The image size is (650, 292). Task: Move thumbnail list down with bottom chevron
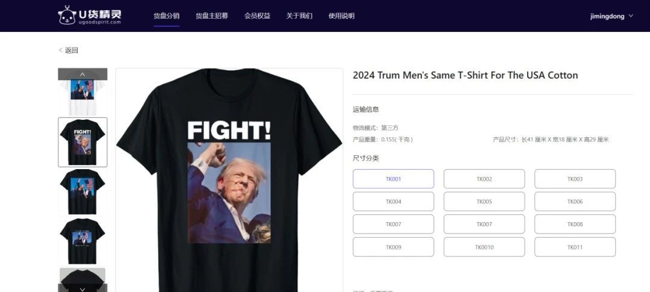pyautogui.click(x=82, y=288)
